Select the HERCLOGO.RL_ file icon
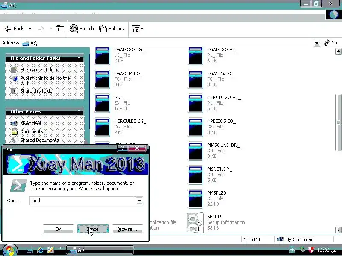Screen dimensions: 342x256 pyautogui.click(x=195, y=103)
